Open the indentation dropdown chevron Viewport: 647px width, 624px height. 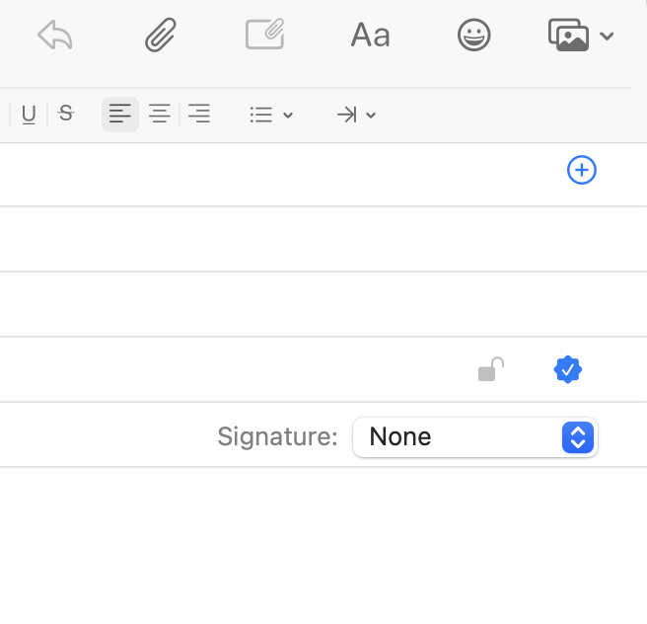[371, 116]
